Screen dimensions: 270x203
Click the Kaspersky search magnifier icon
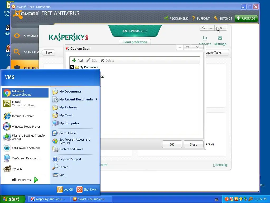click(x=203, y=28)
